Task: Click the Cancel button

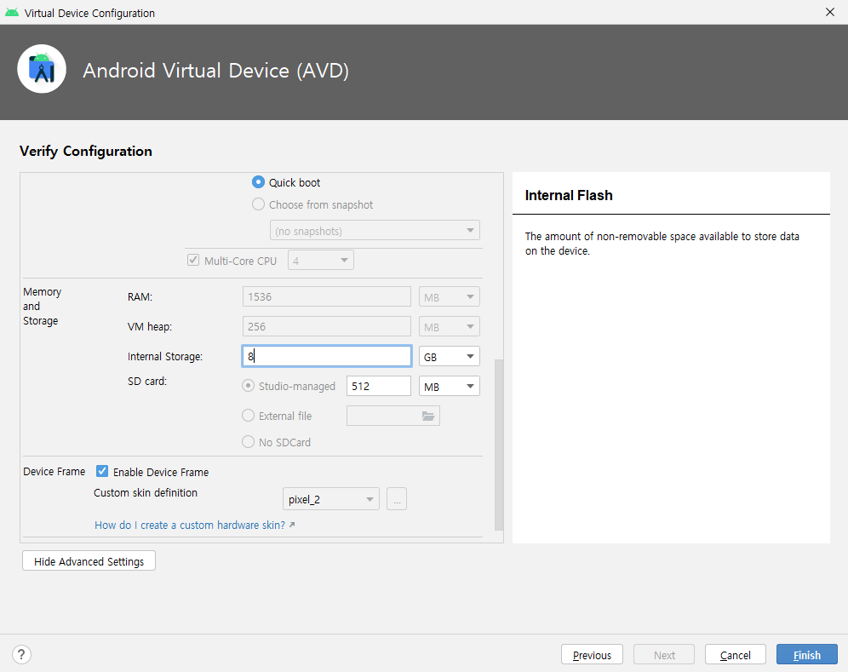Action: click(x=736, y=655)
